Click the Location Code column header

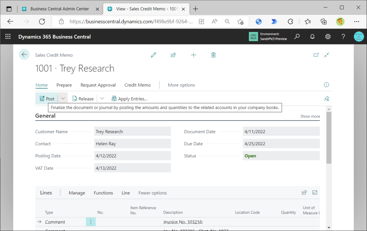point(247,212)
